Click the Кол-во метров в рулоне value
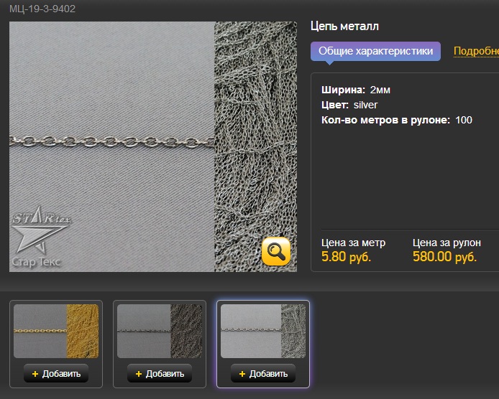Viewport: 499px width, 399px height. point(464,120)
